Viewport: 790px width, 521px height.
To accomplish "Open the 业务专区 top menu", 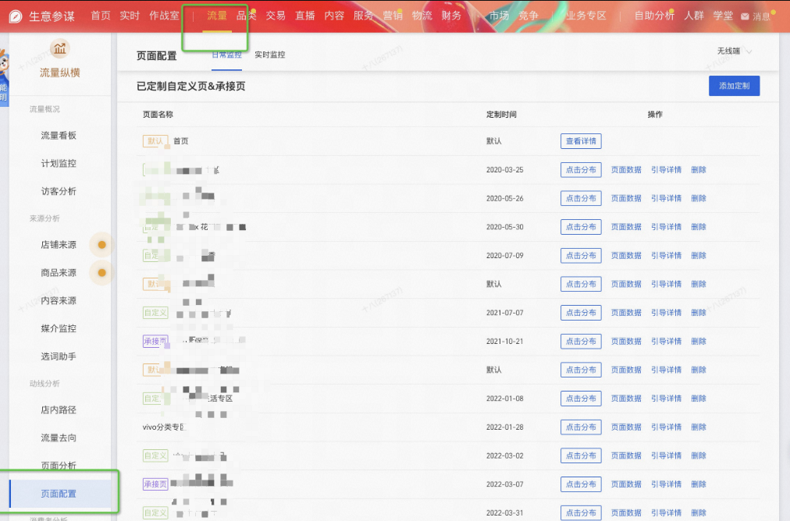I will click(x=585, y=16).
